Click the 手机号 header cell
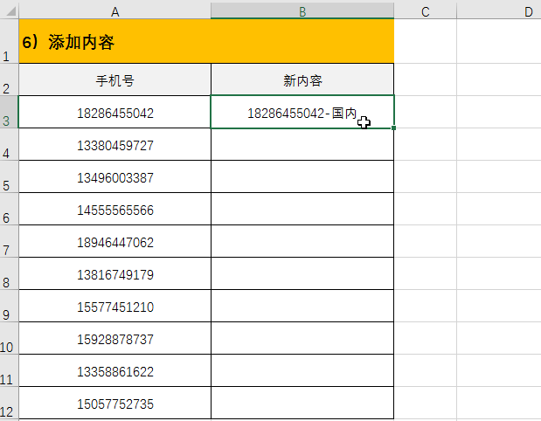The width and height of the screenshot is (541, 421). (x=114, y=79)
